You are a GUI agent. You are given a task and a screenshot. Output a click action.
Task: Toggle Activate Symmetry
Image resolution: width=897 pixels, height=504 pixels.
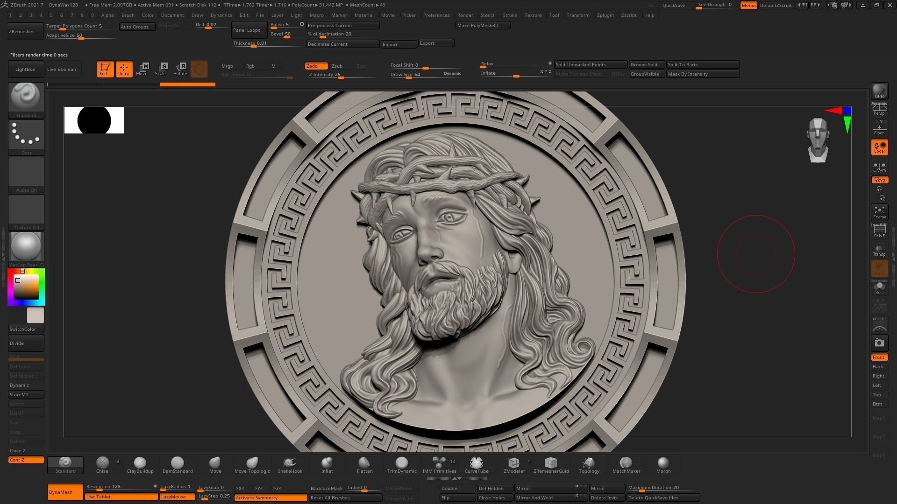271,497
